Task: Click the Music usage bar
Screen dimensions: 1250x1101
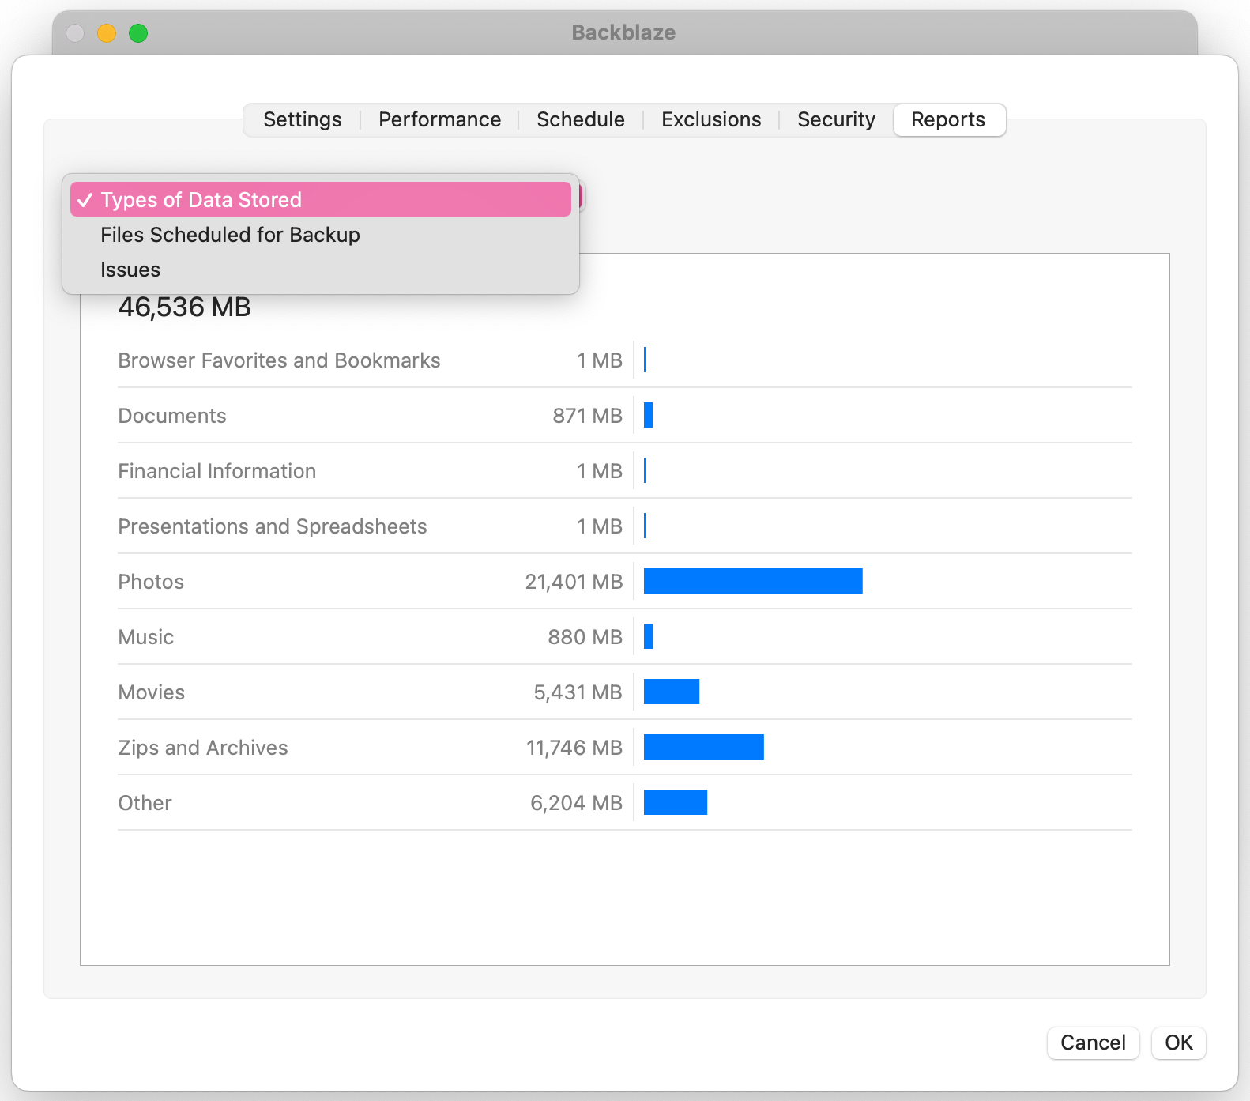Action: point(649,636)
